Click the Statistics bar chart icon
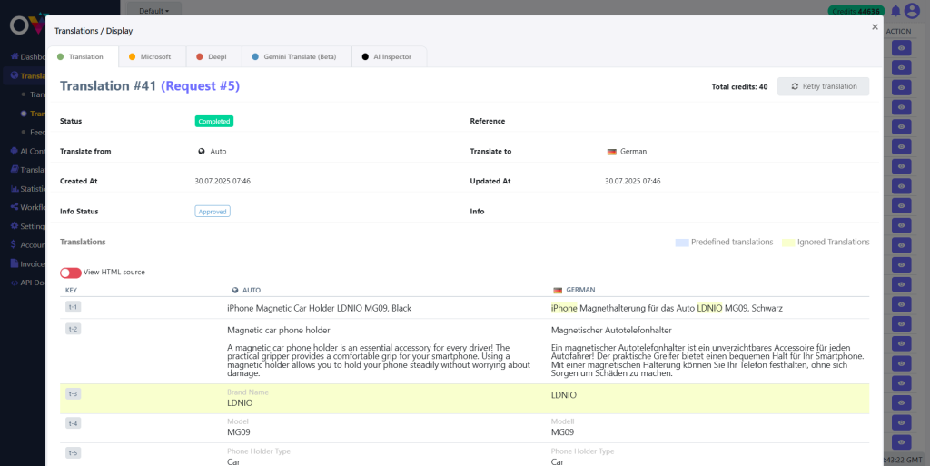The image size is (930, 466). click(x=15, y=189)
